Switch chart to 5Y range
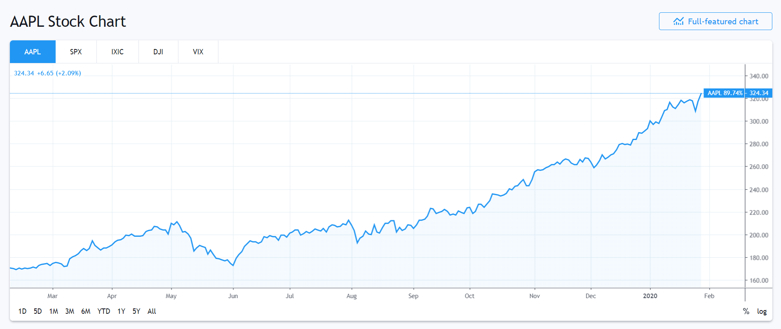The width and height of the screenshot is (781, 329). pyautogui.click(x=136, y=311)
